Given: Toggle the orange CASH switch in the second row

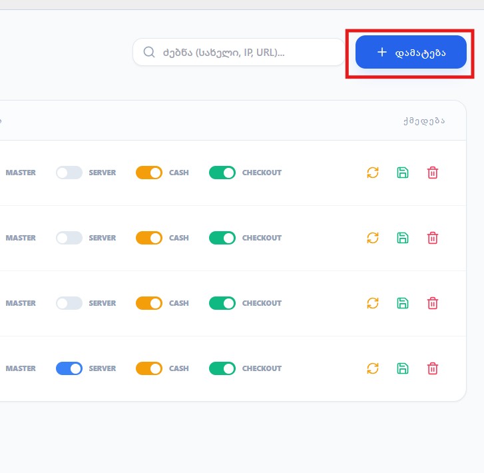Looking at the screenshot, I should coord(149,238).
